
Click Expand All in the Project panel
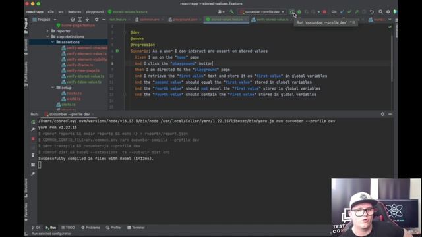coord(80,20)
